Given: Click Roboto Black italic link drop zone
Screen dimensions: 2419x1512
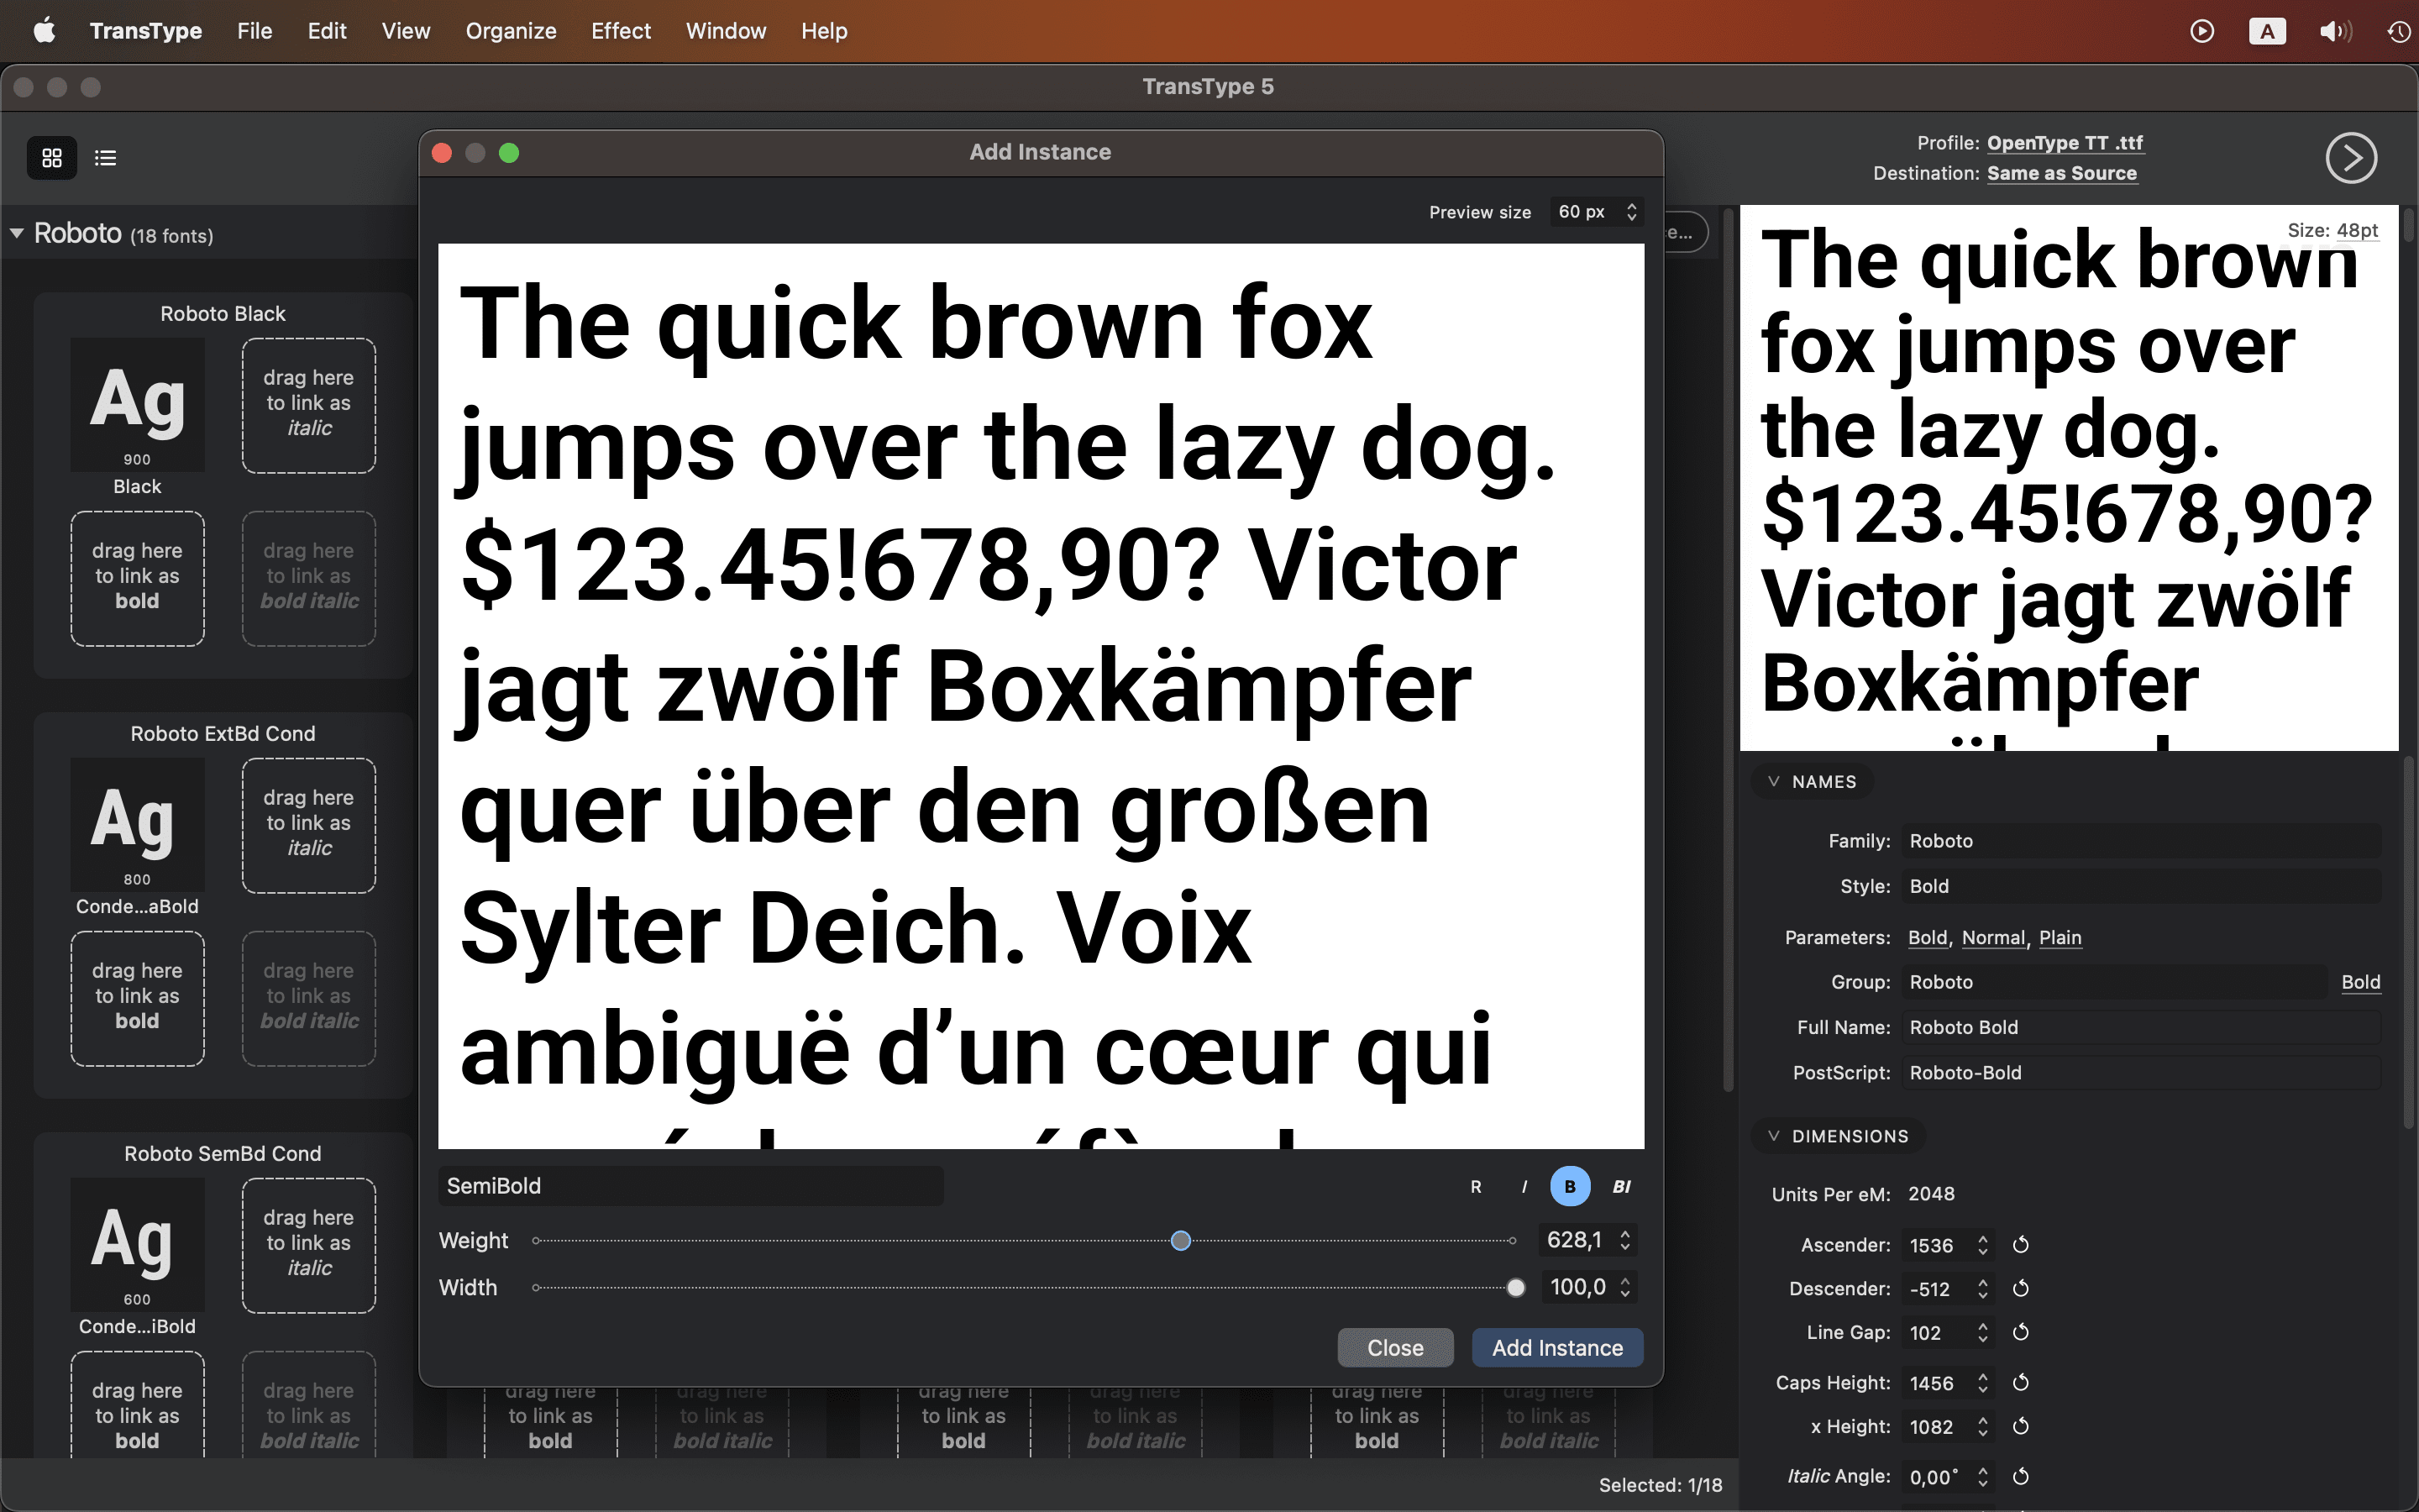Looking at the screenshot, I should pyautogui.click(x=309, y=404).
